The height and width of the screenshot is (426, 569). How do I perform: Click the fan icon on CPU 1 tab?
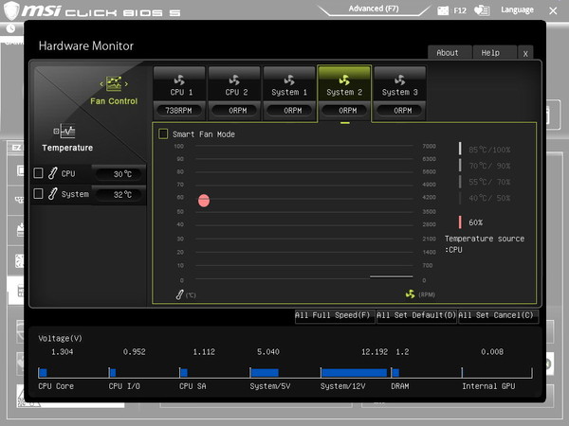[179, 80]
